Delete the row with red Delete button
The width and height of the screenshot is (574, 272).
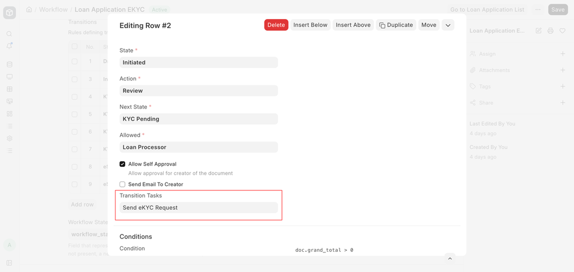click(x=276, y=25)
